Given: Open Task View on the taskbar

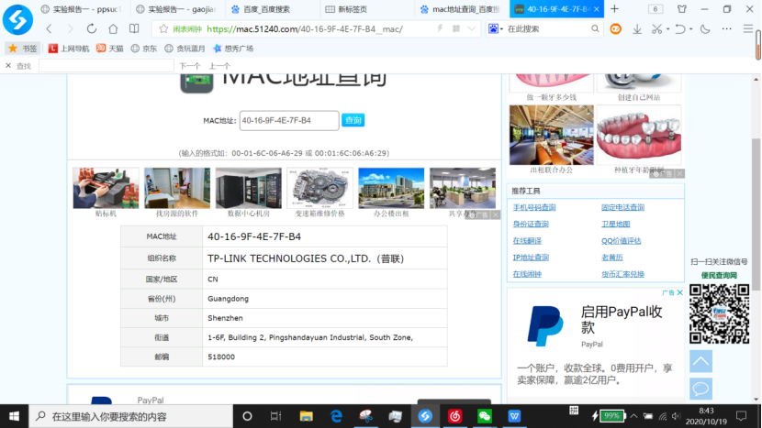Looking at the screenshot, I should coord(276,416).
